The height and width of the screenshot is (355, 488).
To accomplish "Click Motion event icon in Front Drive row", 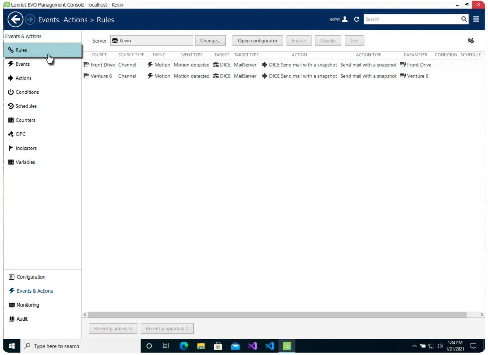I will point(150,64).
